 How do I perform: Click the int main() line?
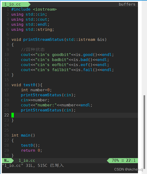[x=23, y=135]
